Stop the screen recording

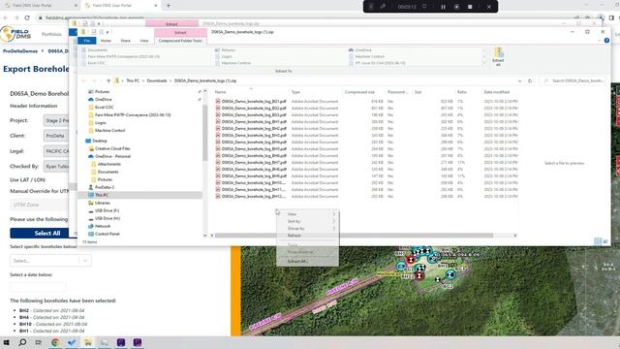tap(470, 7)
